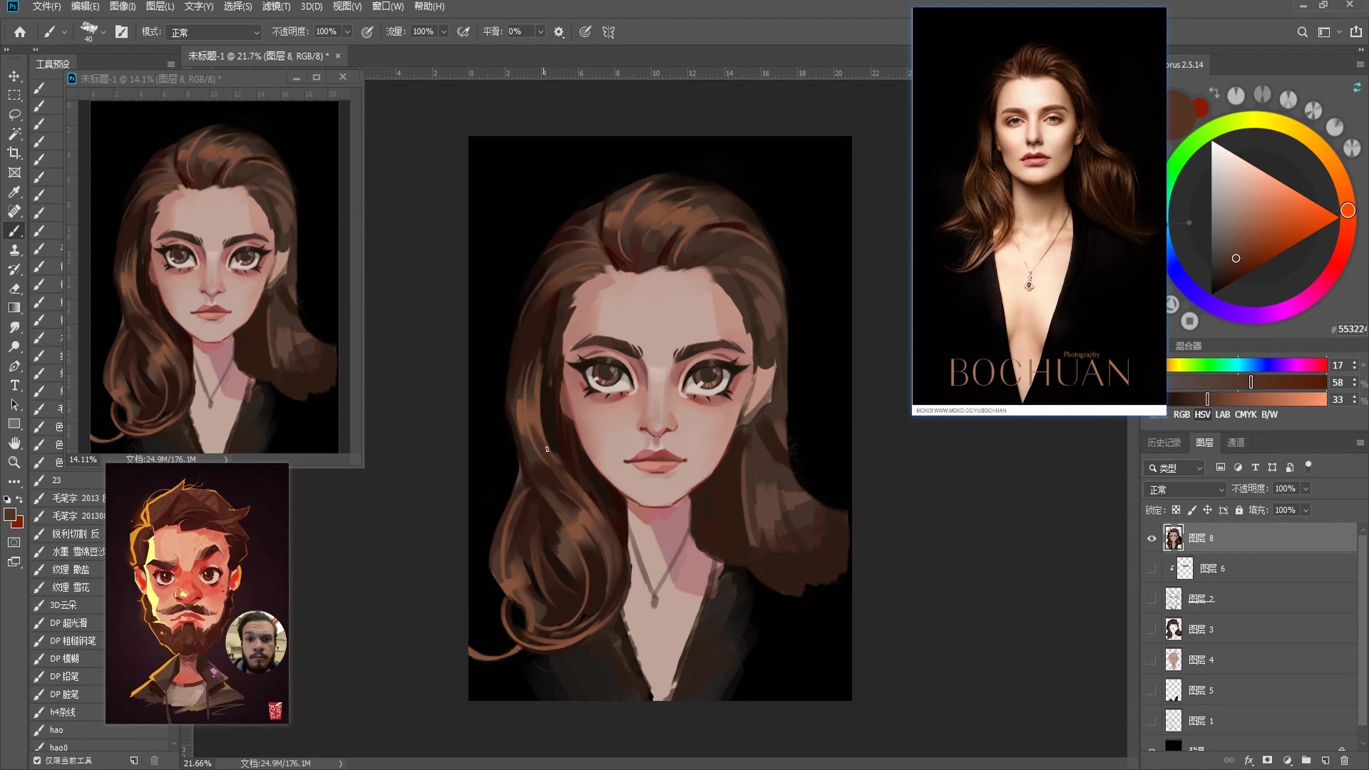Hide layer 图层 8 eye icon

(x=1151, y=538)
